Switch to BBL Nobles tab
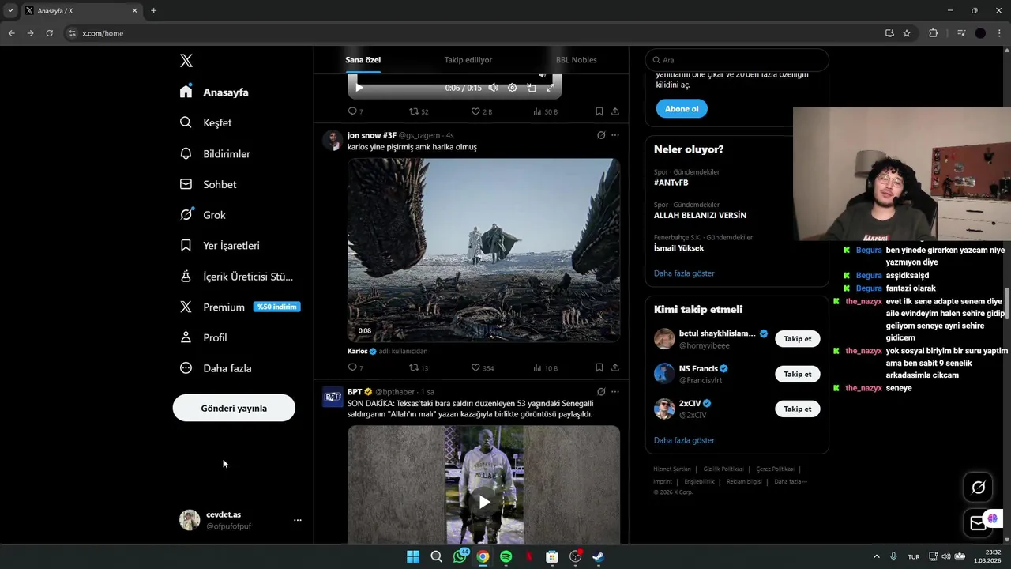This screenshot has width=1011, height=569. [576, 60]
